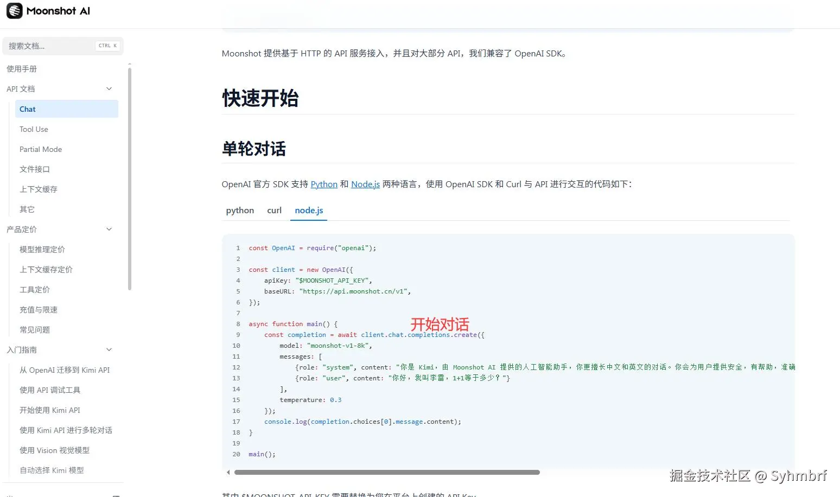Open 充值与限速 page

(x=38, y=309)
